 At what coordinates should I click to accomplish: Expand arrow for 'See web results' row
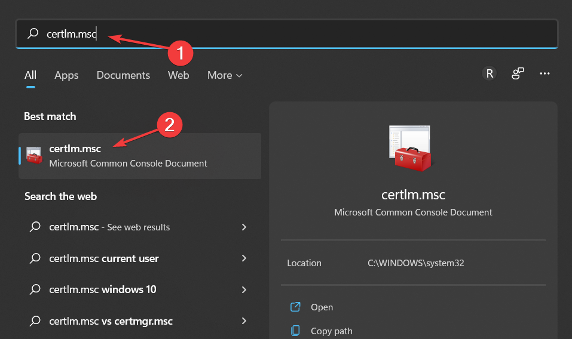[244, 227]
